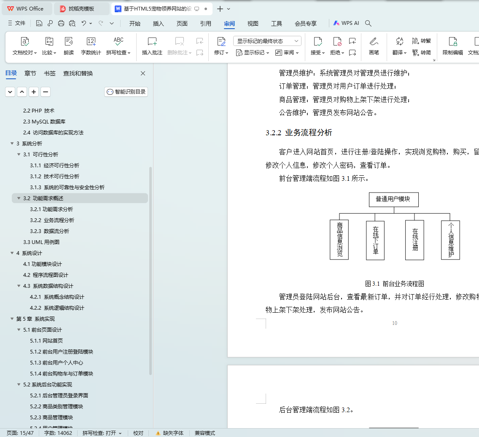Image resolution: width=479 pixels, height=437 pixels.
Task: Collapse the 4.3 系统数据结构设计 node
Action: pyautogui.click(x=19, y=286)
